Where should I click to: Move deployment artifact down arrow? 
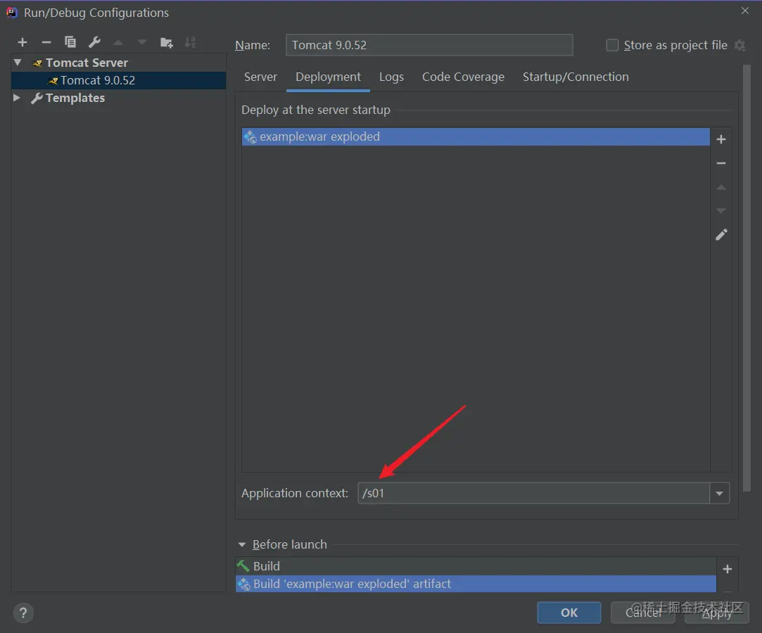[x=721, y=211]
